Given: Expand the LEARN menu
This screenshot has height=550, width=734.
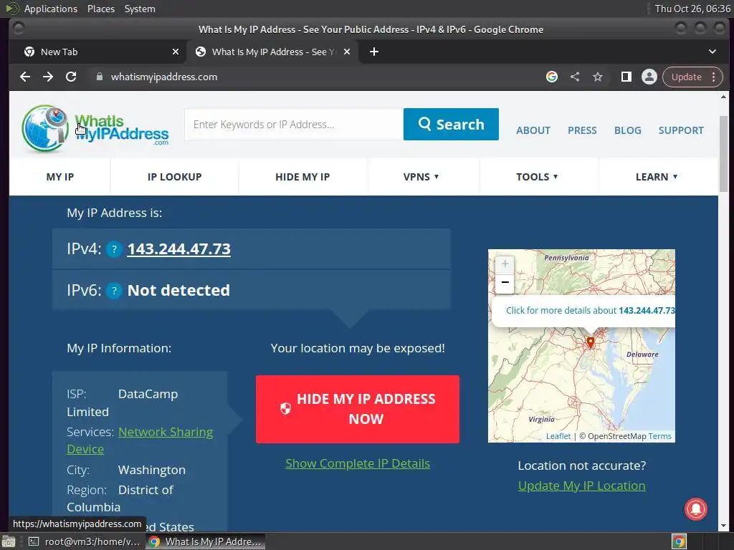Looking at the screenshot, I should pyautogui.click(x=657, y=177).
